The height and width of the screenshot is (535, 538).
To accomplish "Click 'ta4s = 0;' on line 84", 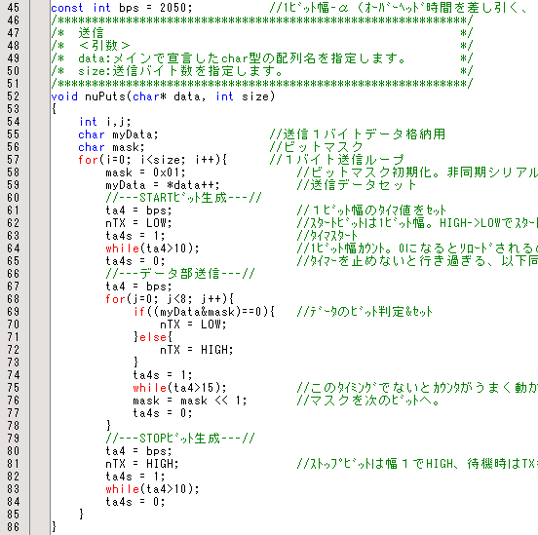I will pos(135,502).
